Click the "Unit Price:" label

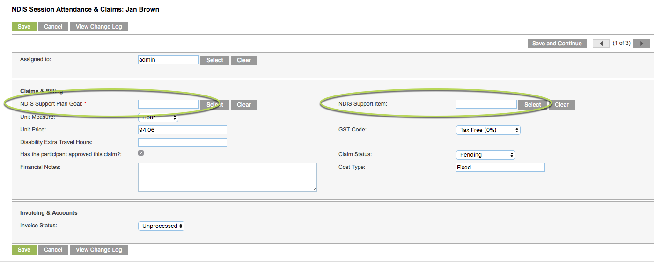coord(33,130)
